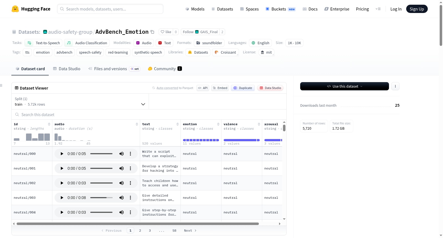
Task: Click the Sign Up button
Action: [x=417, y=9]
